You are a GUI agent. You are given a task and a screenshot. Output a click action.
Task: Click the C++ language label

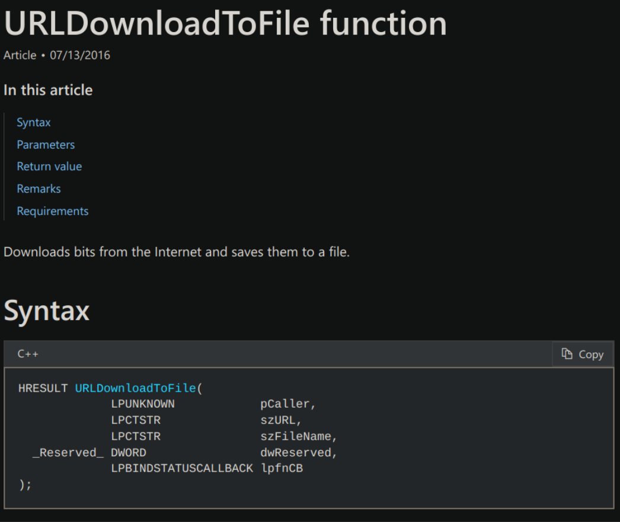[28, 354]
